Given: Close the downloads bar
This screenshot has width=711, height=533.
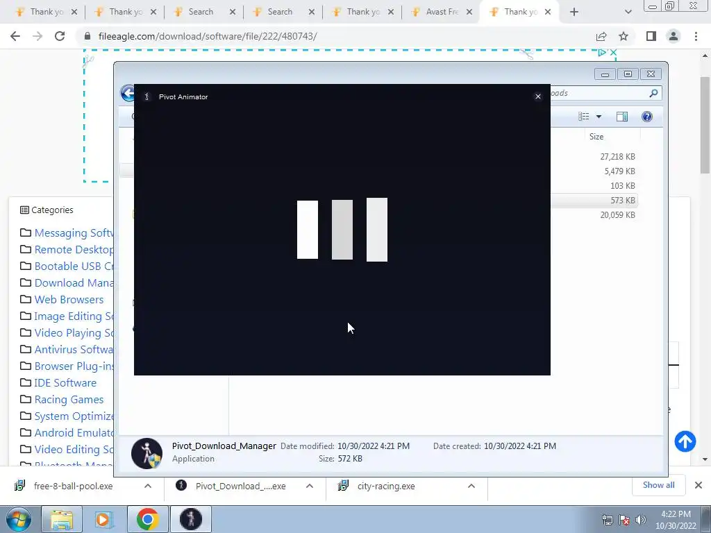Looking at the screenshot, I should pos(699,485).
